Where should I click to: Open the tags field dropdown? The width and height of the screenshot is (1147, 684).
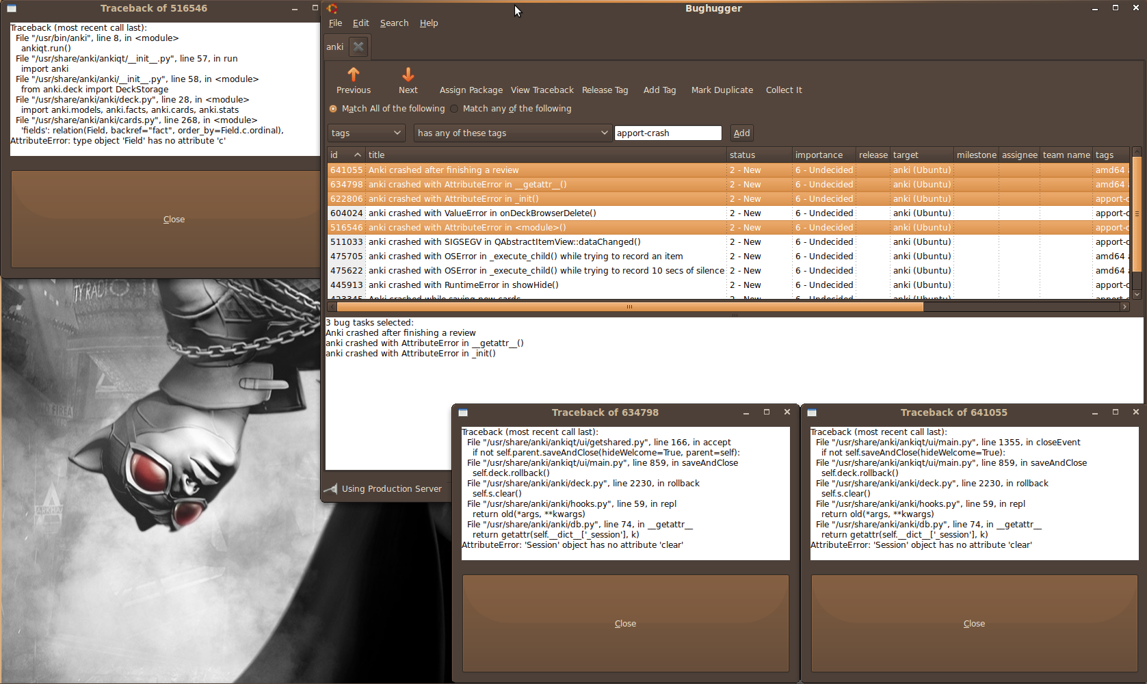point(366,133)
